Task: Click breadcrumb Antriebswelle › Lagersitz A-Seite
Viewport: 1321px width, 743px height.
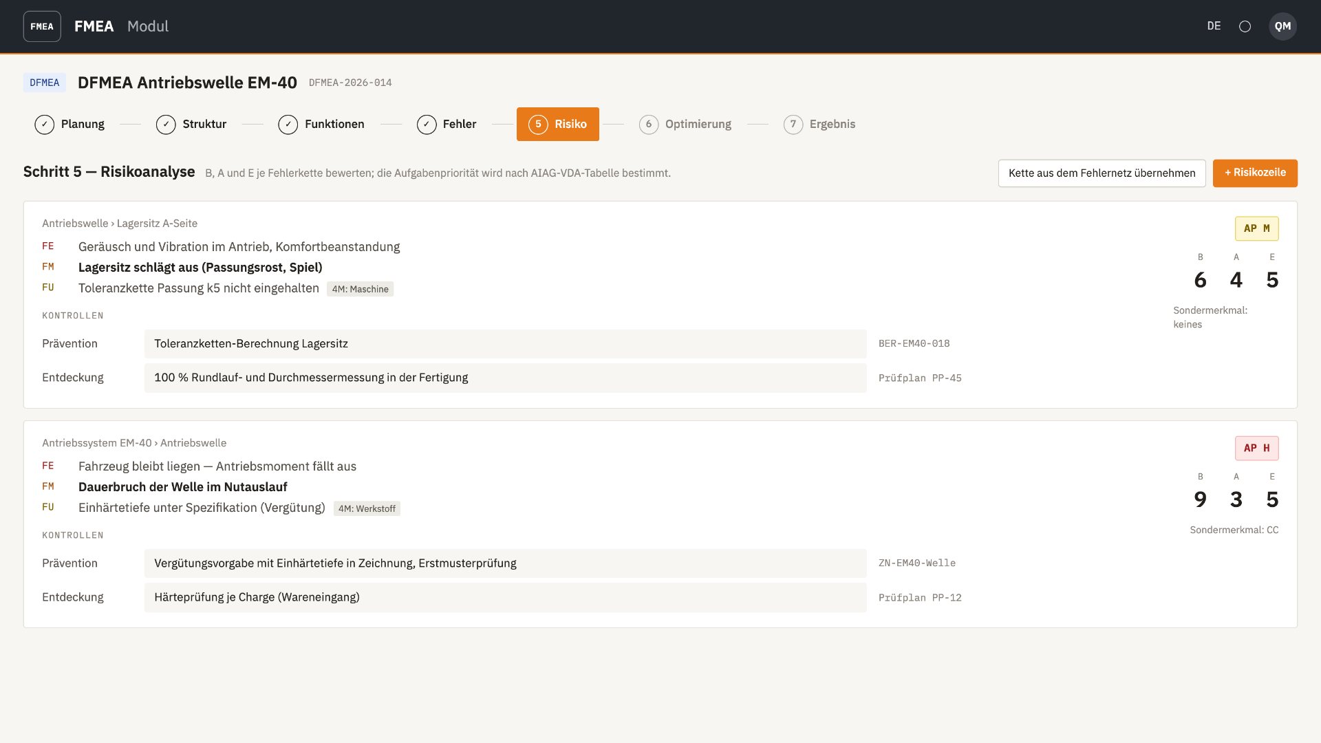Action: point(120,224)
